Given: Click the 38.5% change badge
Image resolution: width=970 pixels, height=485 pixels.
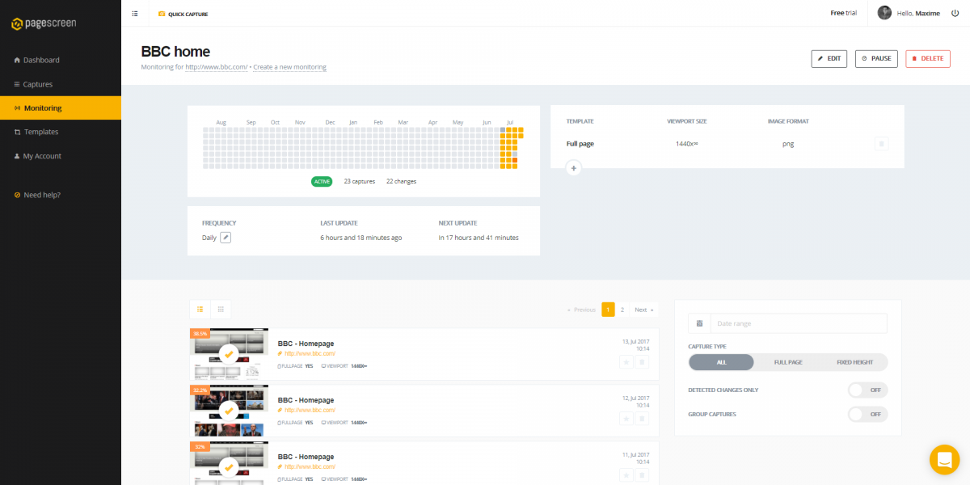Looking at the screenshot, I should click(200, 333).
